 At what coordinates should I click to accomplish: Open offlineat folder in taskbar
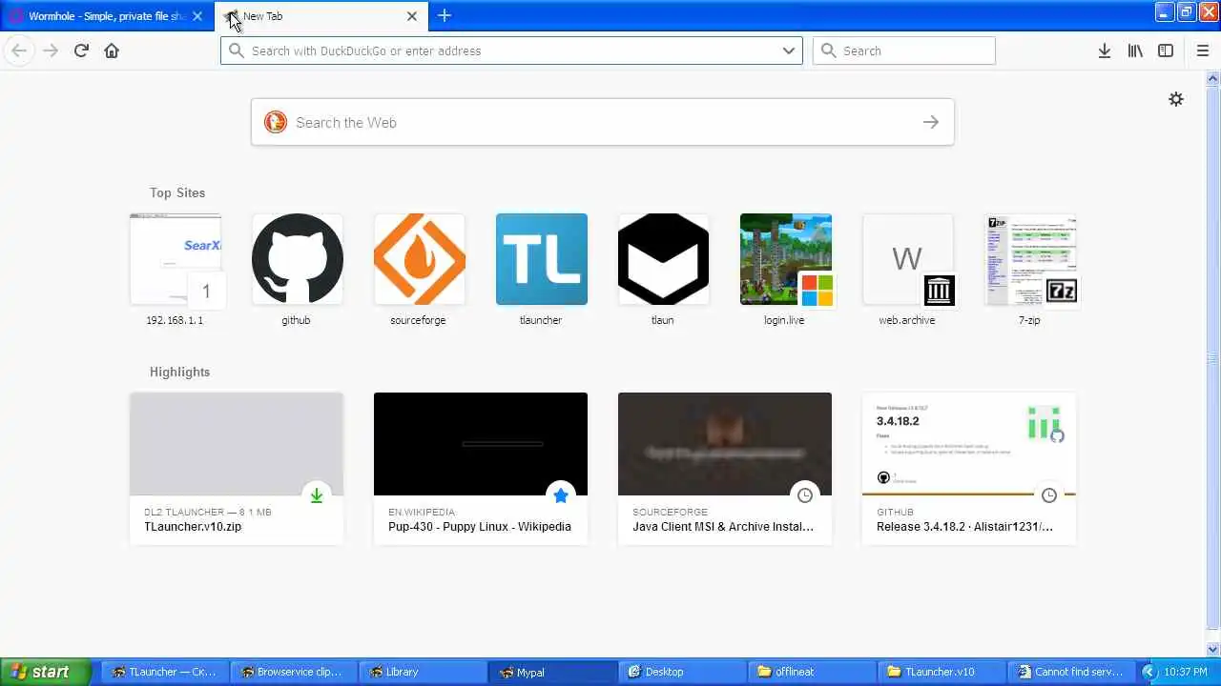click(812, 672)
